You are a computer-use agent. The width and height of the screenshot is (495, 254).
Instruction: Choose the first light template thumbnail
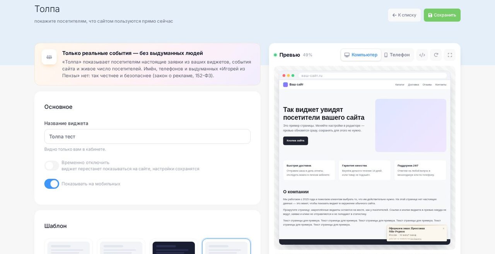coord(68,246)
